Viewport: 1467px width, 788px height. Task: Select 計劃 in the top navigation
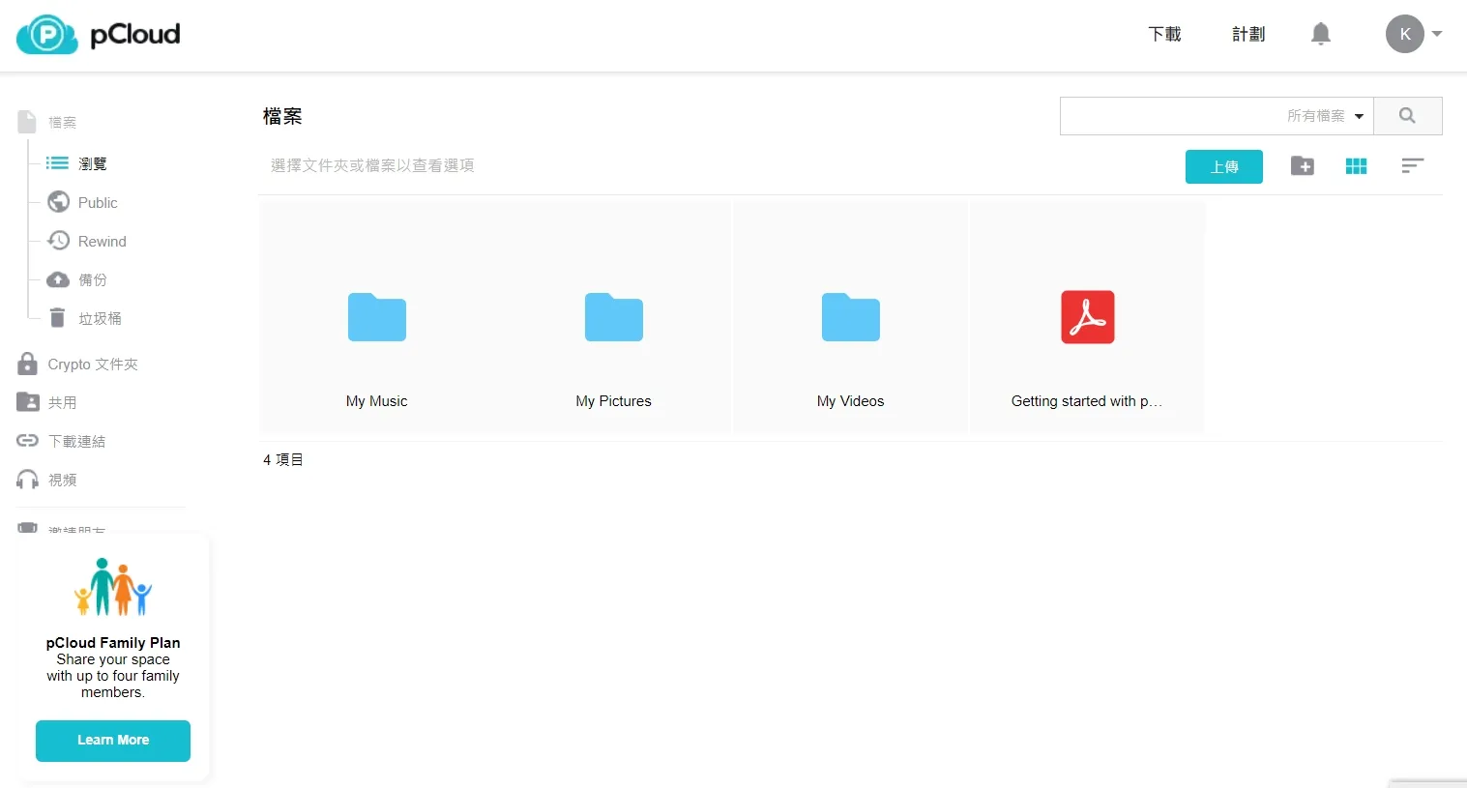(x=1248, y=35)
